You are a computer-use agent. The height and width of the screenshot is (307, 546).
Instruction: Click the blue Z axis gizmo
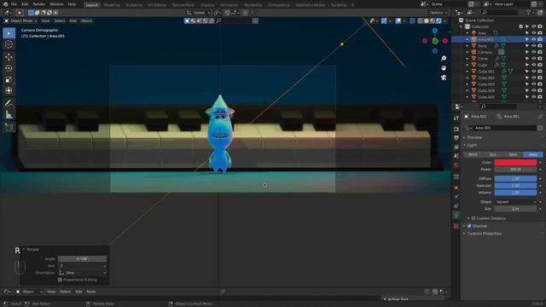click(x=435, y=31)
